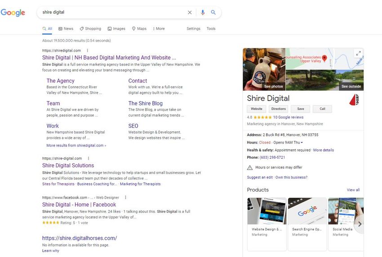Clear the search box with X icon
Image resolution: width=382 pixels, height=257 pixels.
[190, 13]
